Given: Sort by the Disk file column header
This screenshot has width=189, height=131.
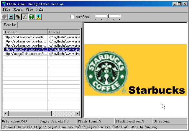Looking at the screenshot, I should (64, 32).
